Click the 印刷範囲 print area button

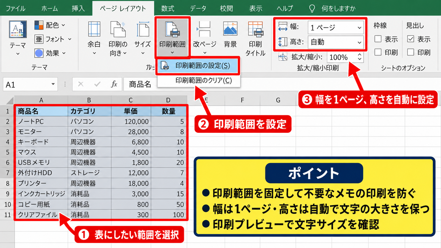172,38
